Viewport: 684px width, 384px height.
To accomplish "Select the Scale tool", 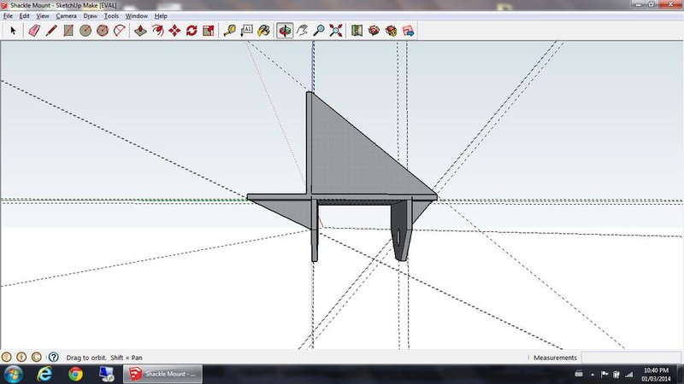I will pos(209,31).
